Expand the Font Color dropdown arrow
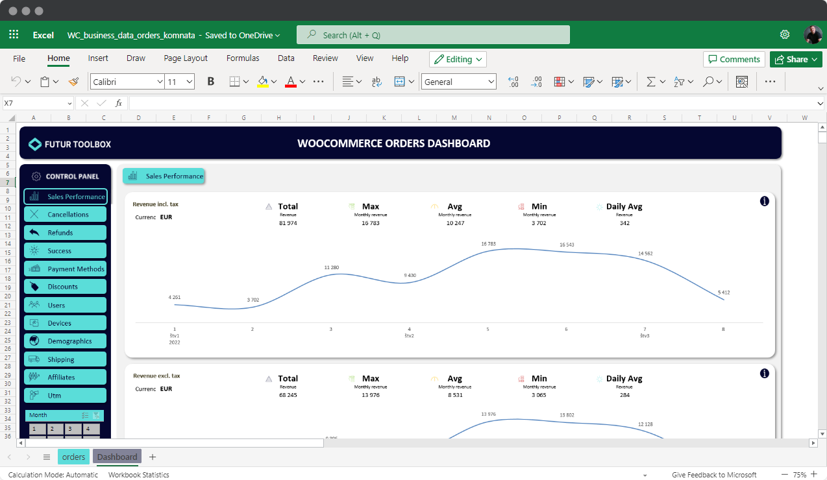Viewport: 827px width, 480px height. [302, 82]
